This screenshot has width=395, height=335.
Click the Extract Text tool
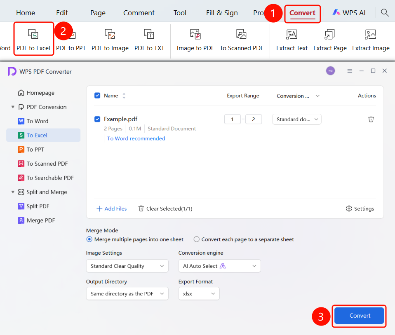coord(292,40)
